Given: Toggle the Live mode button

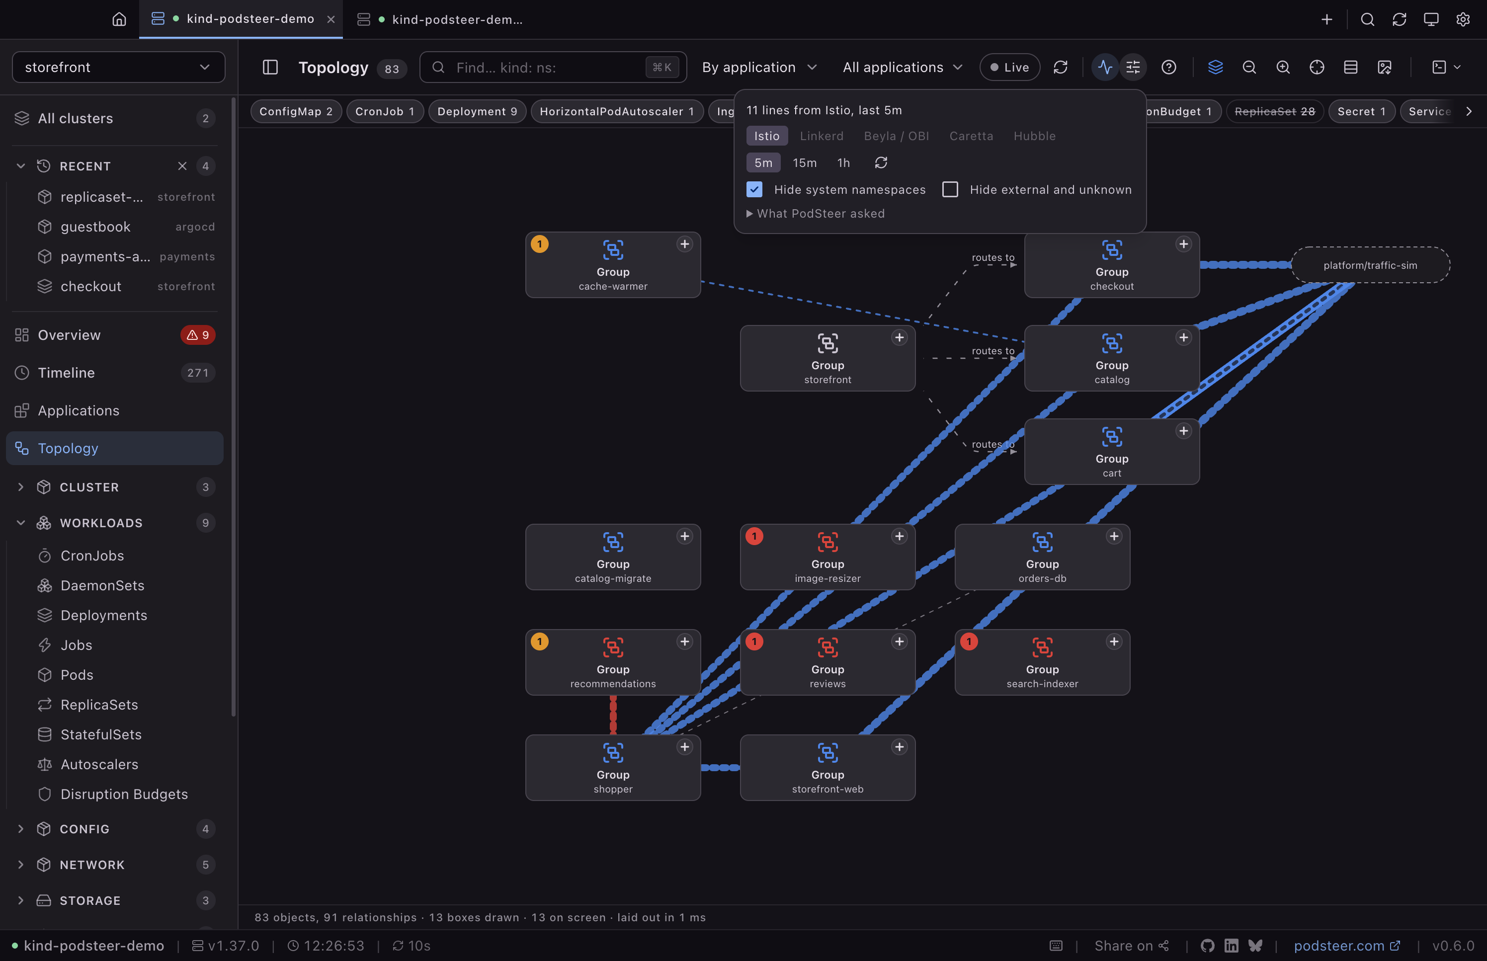Looking at the screenshot, I should [x=1009, y=68].
